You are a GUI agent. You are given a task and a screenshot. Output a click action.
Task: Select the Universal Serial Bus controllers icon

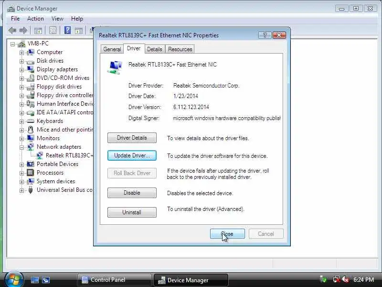31,190
